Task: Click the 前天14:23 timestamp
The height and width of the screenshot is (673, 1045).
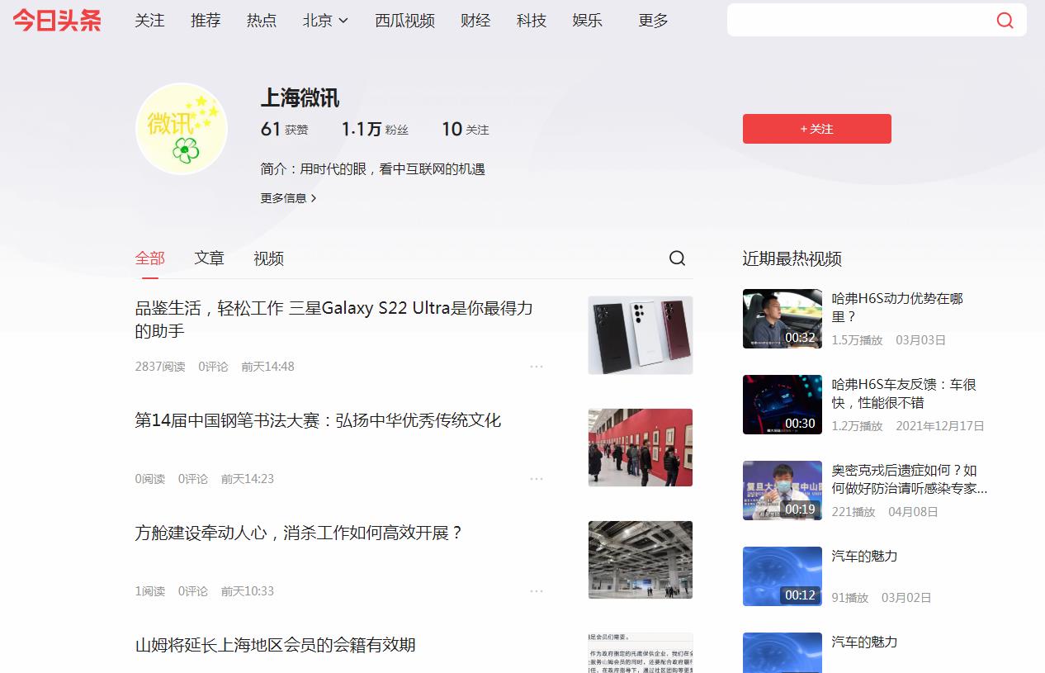Action: click(x=248, y=479)
